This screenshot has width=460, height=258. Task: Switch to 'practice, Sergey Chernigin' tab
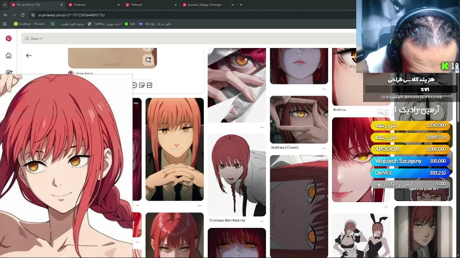(x=208, y=5)
